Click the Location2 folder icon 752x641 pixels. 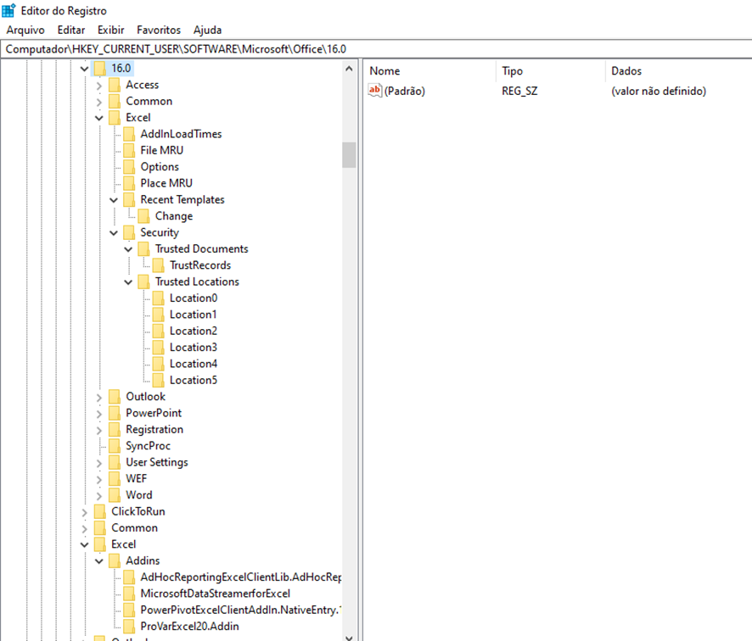point(158,331)
